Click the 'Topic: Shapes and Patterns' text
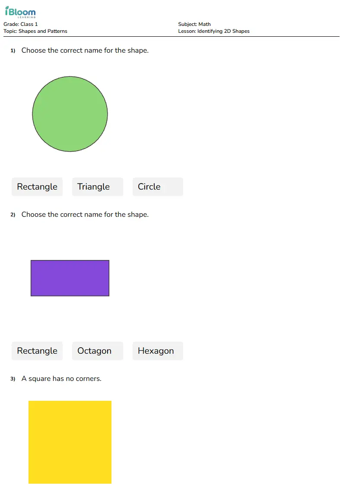The width and height of the screenshot is (343, 485). click(35, 31)
